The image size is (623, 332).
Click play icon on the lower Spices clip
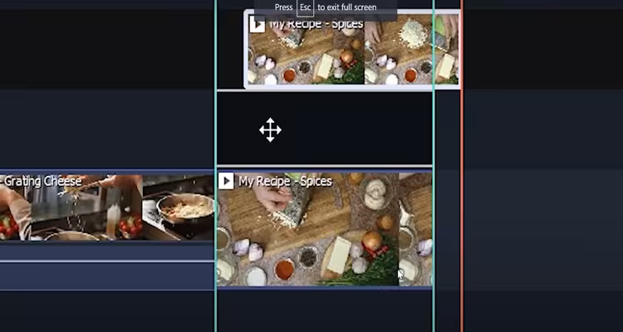226,181
